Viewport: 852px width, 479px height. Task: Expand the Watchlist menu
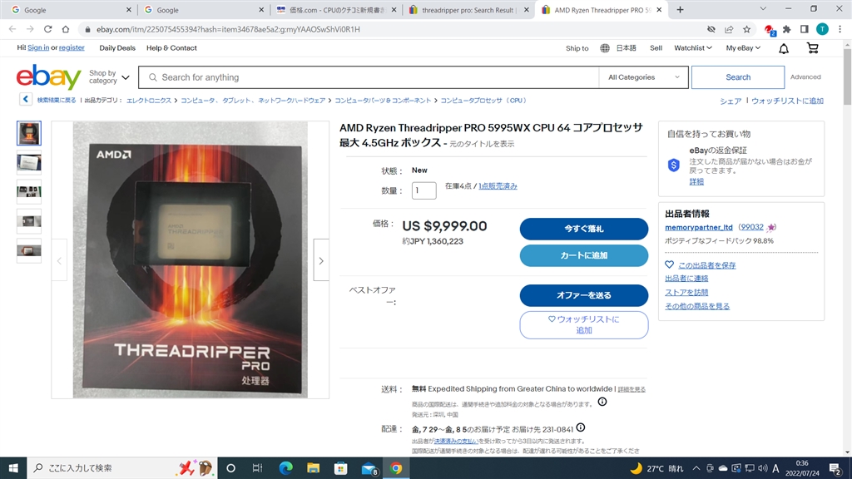pyautogui.click(x=693, y=47)
